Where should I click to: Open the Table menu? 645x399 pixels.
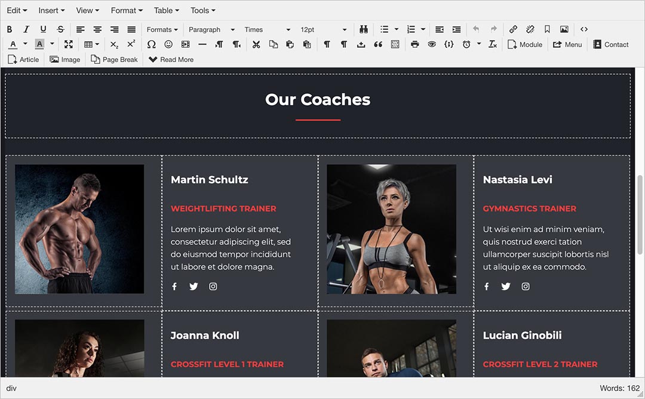tap(167, 10)
